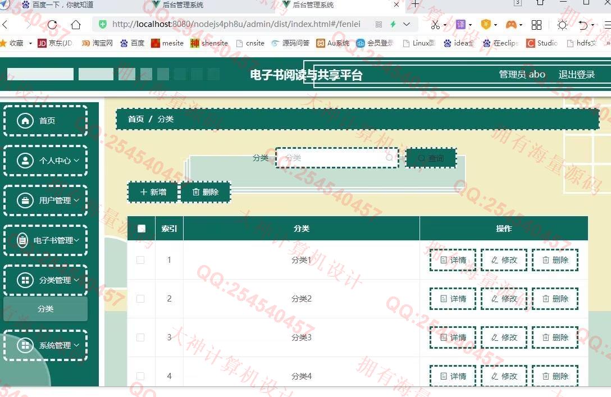This screenshot has width=611, height=397.
Task: Toggle the sun brightness mode icon
Action: point(562,25)
